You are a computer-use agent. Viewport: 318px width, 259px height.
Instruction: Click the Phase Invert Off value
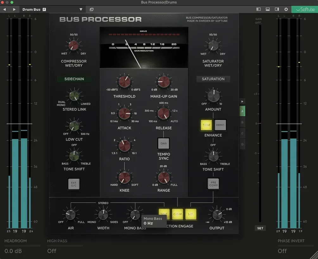coord(282,251)
